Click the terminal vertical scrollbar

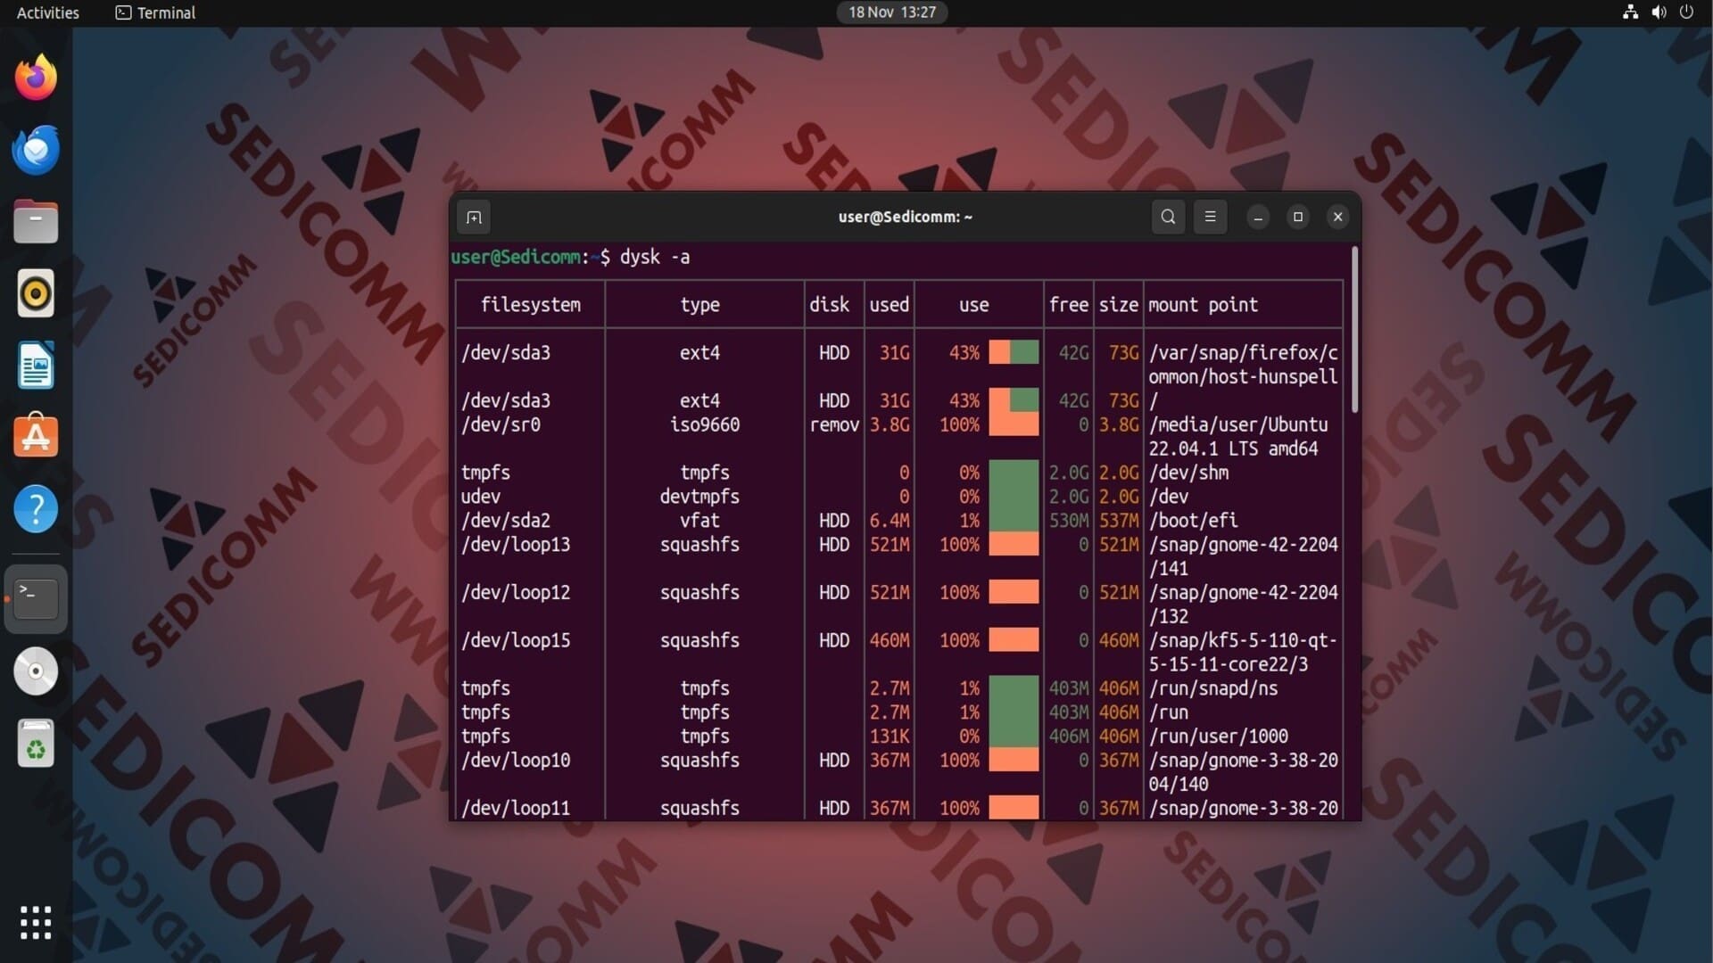(x=1354, y=330)
